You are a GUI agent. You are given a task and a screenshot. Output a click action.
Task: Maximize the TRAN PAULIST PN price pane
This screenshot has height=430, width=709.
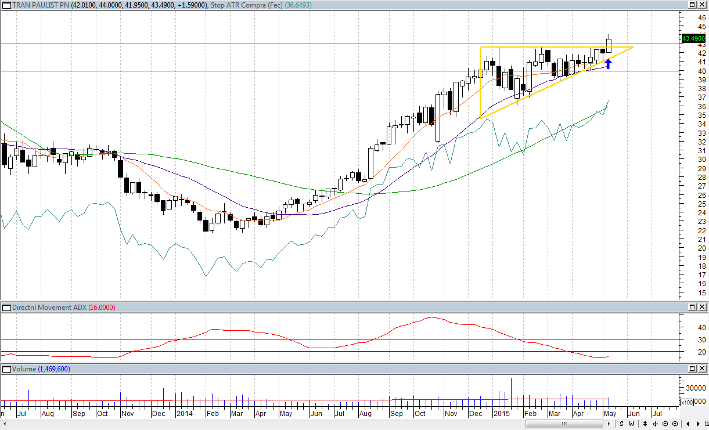(x=692, y=5)
